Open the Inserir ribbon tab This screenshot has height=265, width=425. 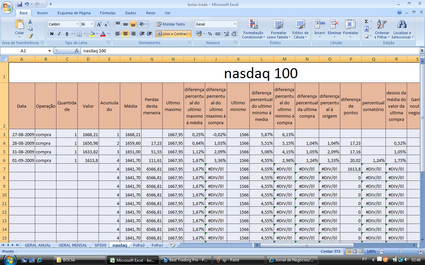(42, 13)
